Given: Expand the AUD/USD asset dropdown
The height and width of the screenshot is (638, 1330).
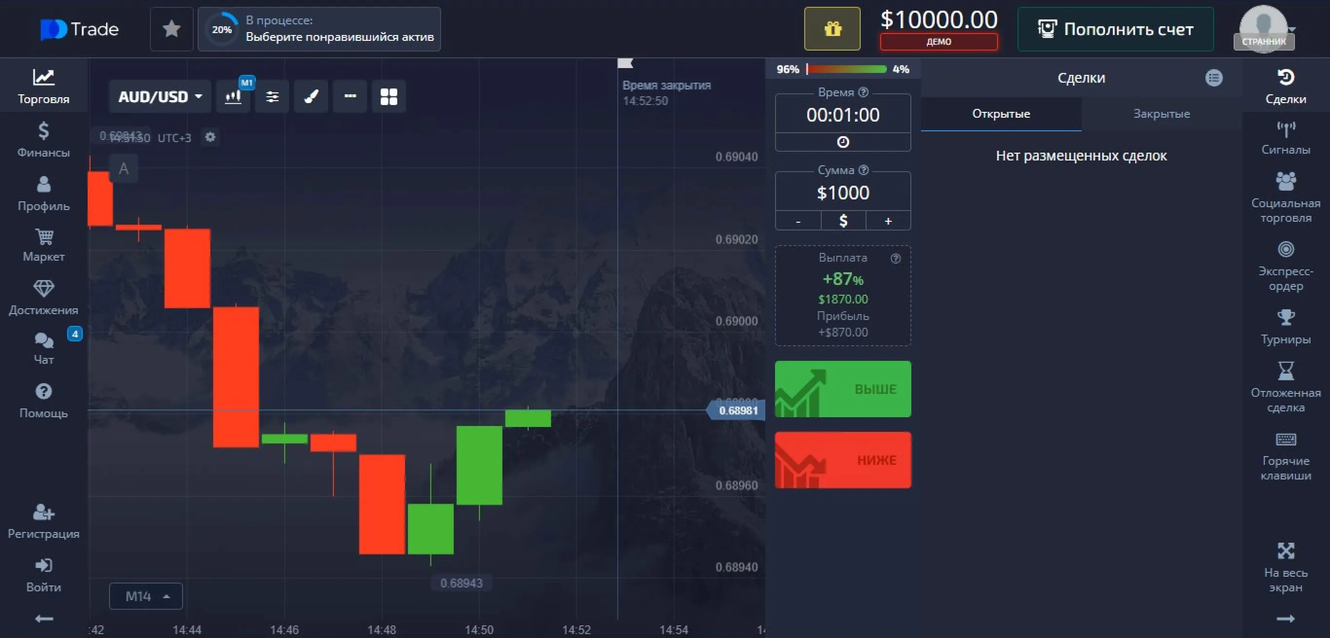Looking at the screenshot, I should 160,96.
